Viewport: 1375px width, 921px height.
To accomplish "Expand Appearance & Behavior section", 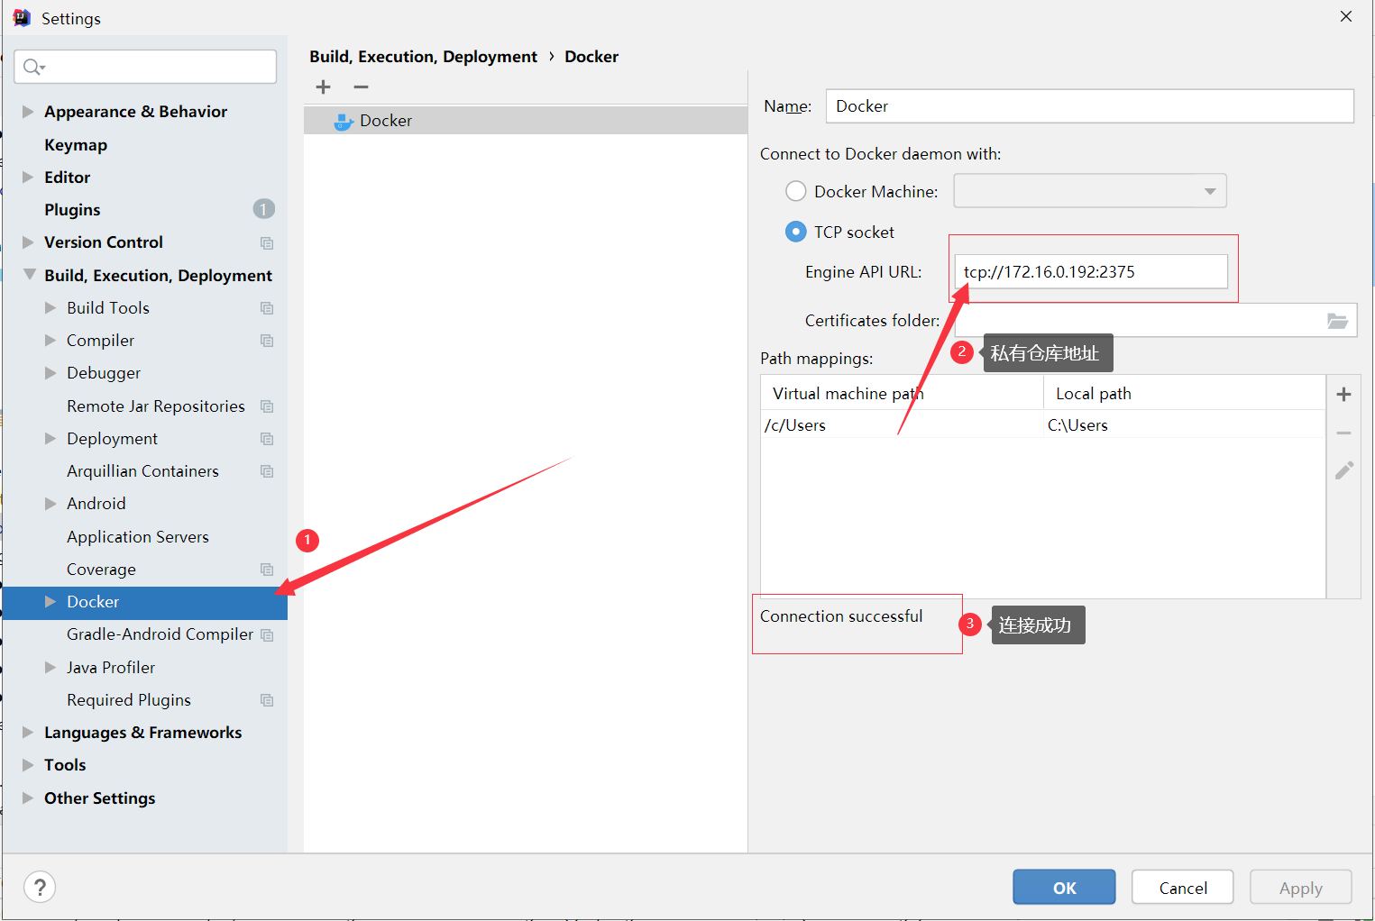I will (28, 112).
